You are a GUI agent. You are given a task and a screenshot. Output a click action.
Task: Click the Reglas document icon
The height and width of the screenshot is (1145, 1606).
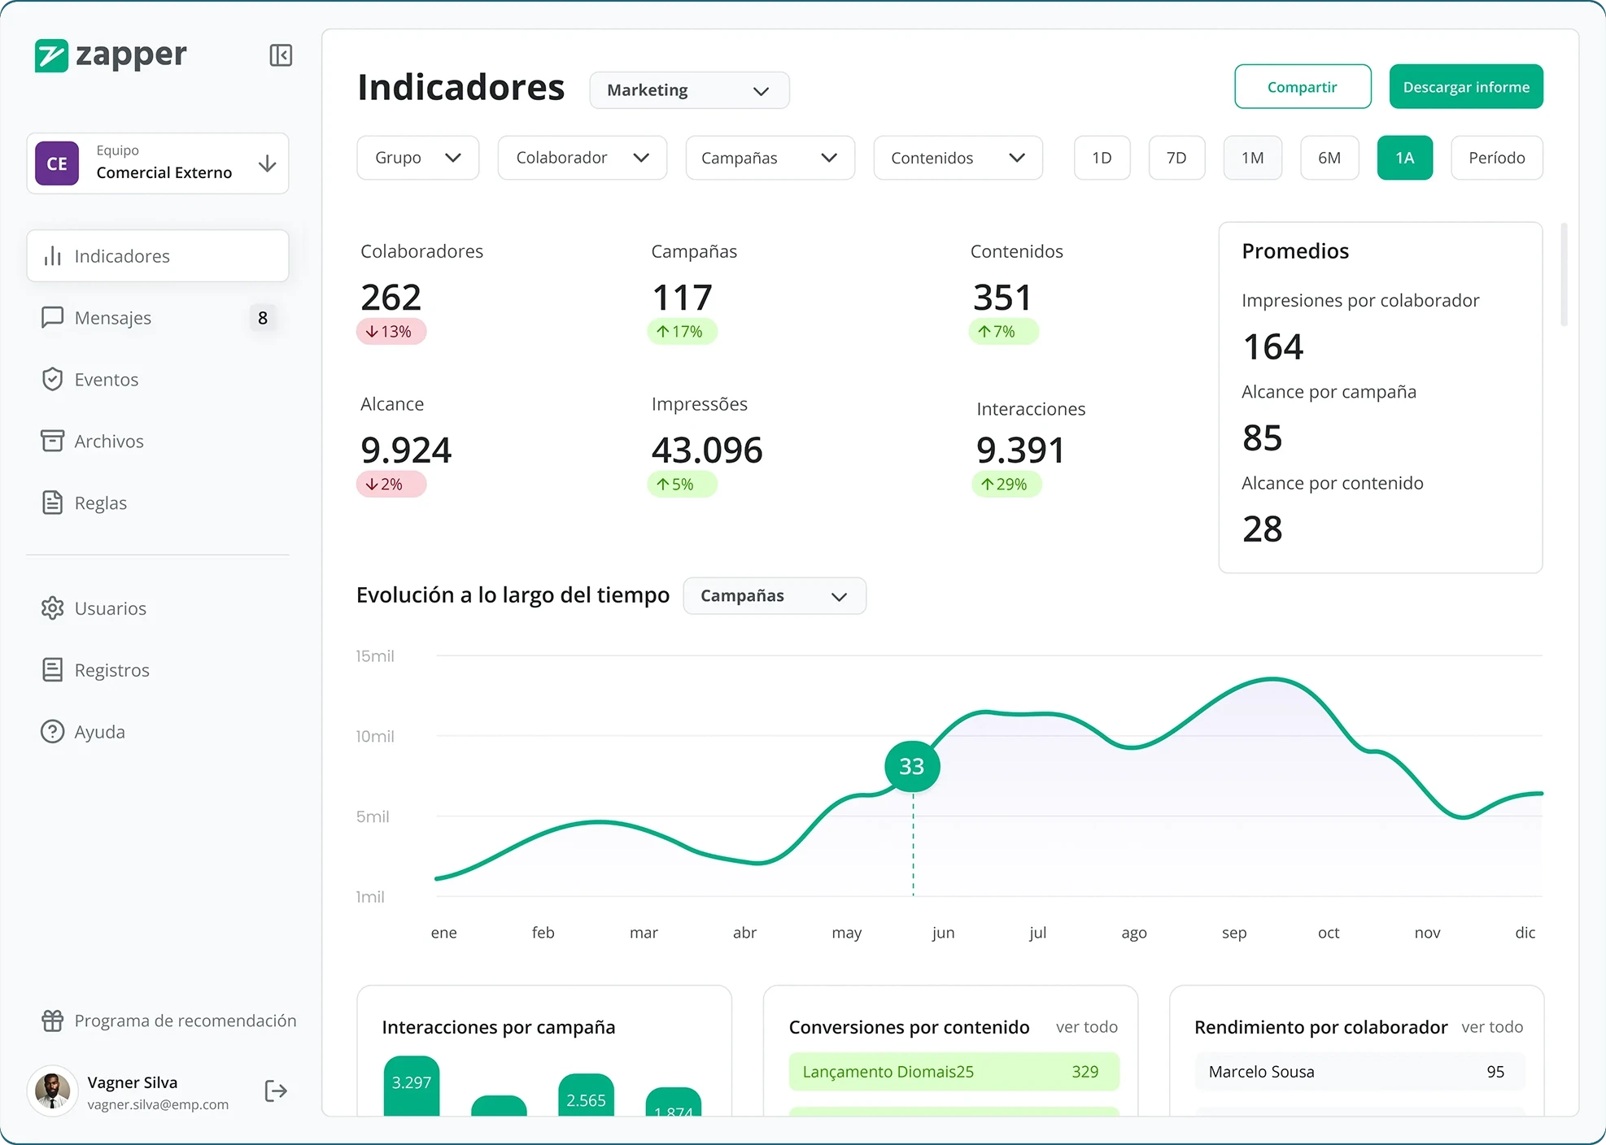pyautogui.click(x=53, y=503)
